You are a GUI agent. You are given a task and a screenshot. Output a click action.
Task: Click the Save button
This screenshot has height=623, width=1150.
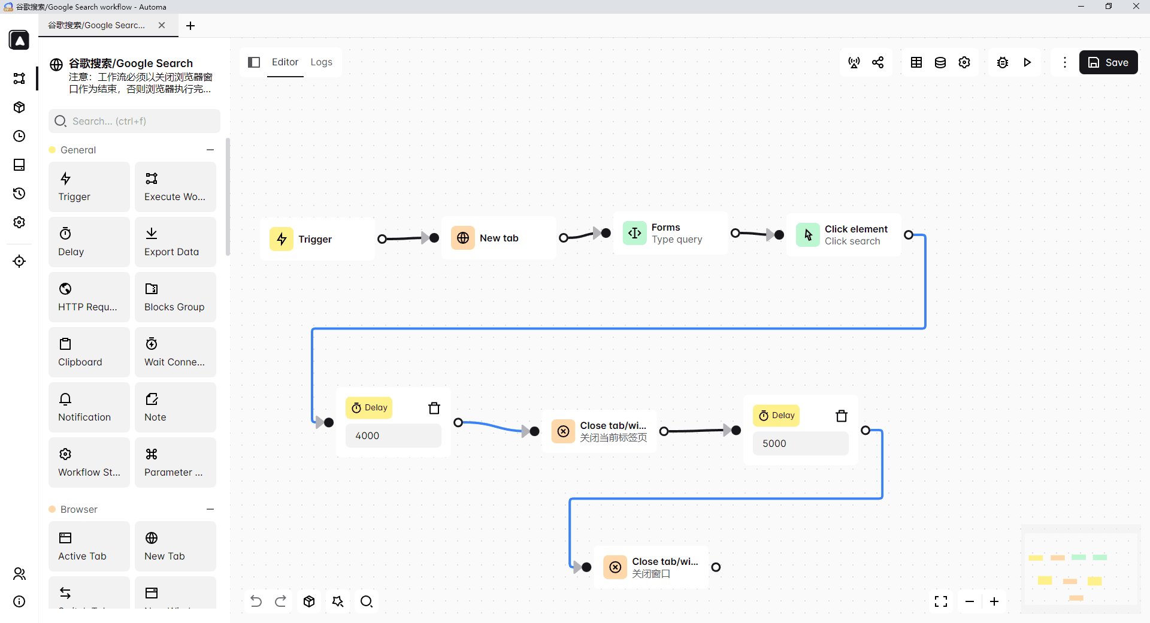(x=1108, y=62)
